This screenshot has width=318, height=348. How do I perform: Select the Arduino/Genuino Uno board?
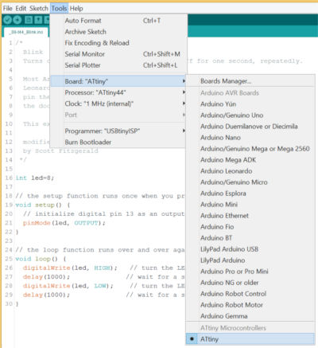coord(250,115)
